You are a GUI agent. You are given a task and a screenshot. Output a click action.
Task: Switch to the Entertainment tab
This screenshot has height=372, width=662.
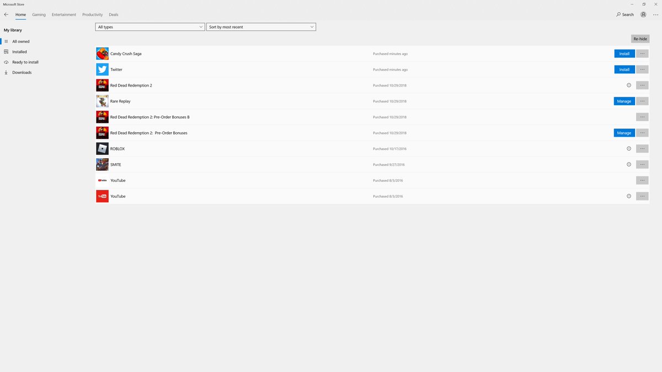tap(64, 15)
